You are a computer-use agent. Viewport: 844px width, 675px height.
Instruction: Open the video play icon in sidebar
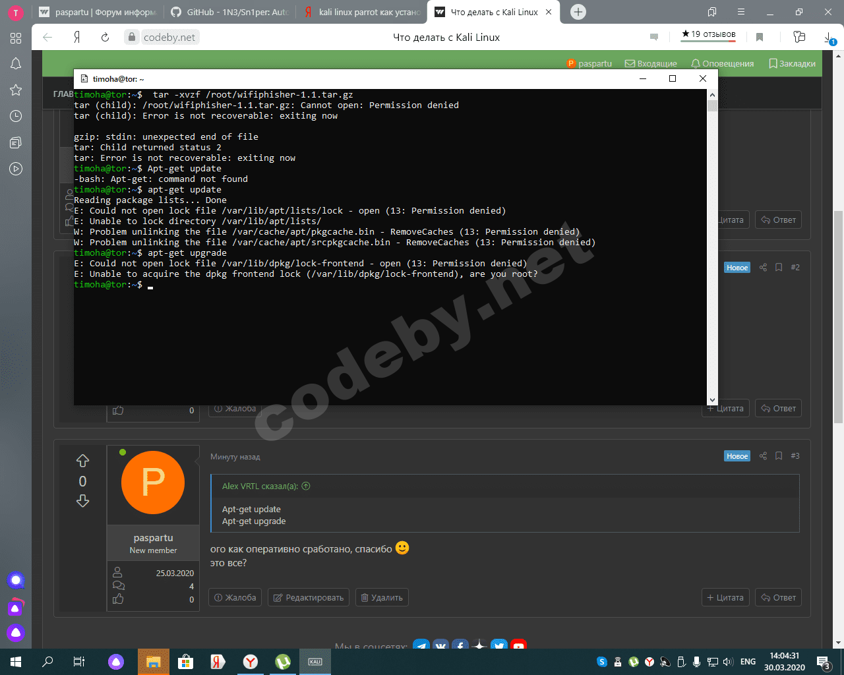click(16, 169)
